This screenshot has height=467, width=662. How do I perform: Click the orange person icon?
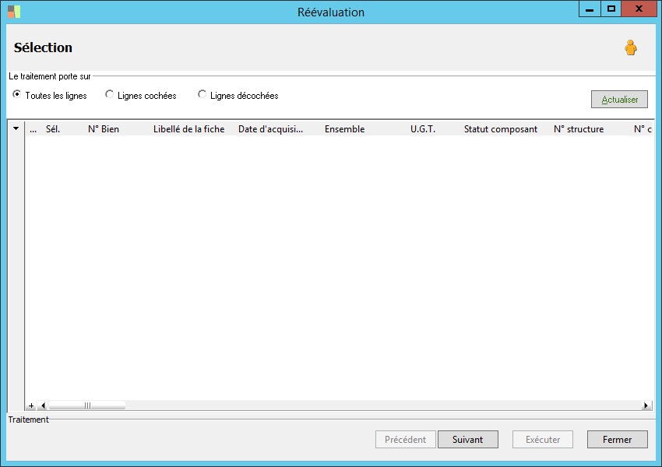pyautogui.click(x=631, y=47)
